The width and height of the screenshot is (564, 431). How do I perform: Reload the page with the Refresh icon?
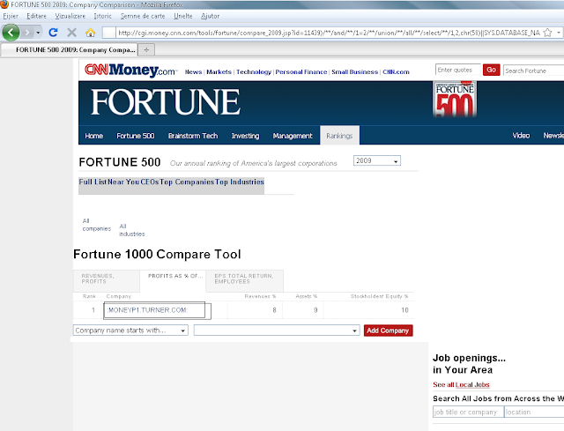pyautogui.click(x=53, y=33)
